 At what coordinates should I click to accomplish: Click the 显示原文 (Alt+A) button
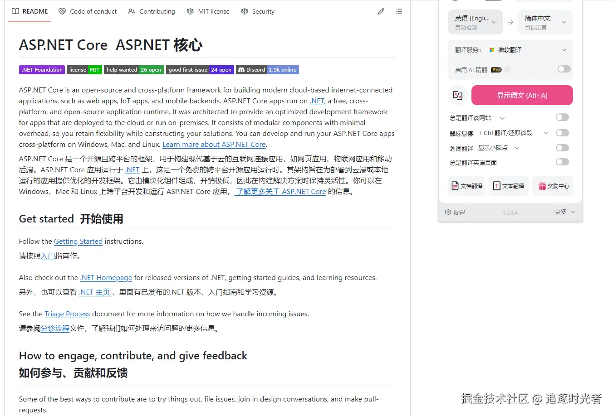(522, 95)
